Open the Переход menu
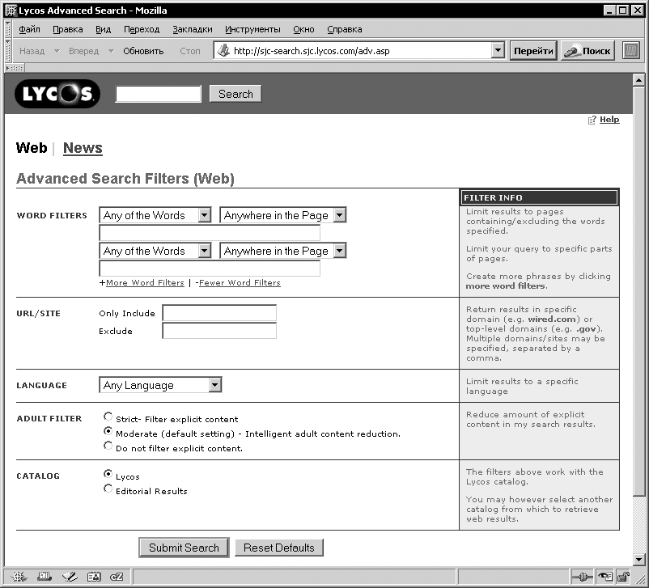Image resolution: width=649 pixels, height=588 pixels. click(x=142, y=29)
